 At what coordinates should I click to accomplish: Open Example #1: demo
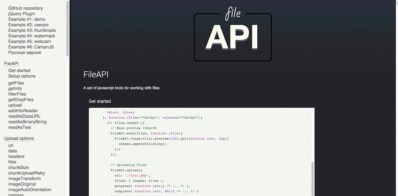tap(27, 19)
